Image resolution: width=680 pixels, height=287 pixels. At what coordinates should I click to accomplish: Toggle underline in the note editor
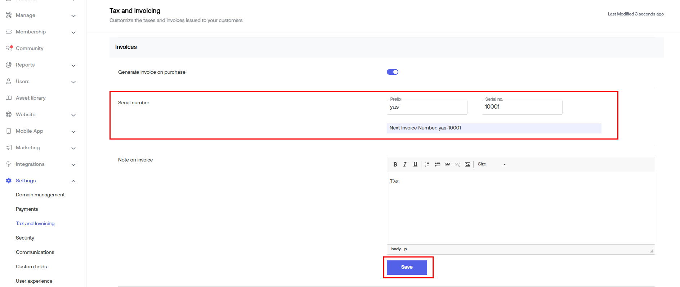(x=415, y=164)
